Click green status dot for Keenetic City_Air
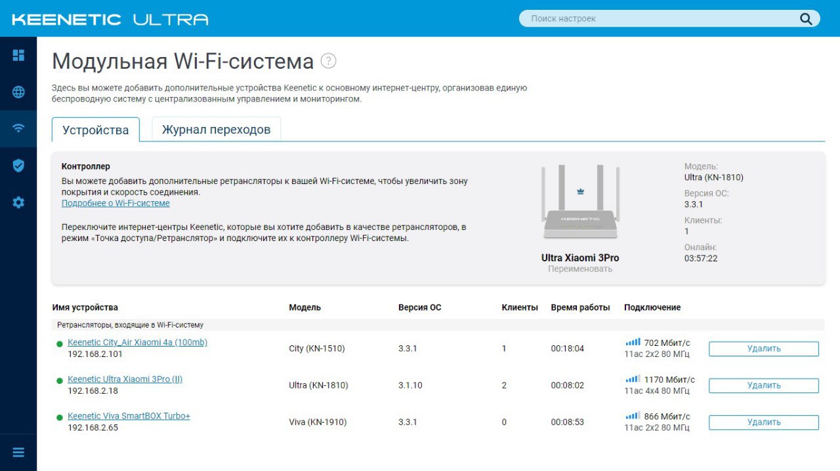The width and height of the screenshot is (840, 471). click(60, 343)
